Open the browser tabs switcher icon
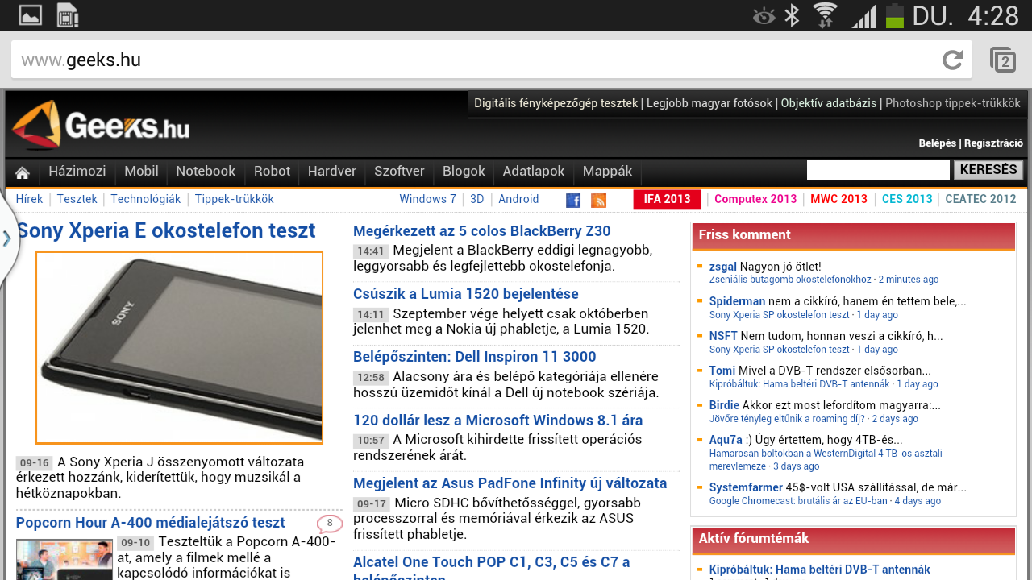 pos(1003,60)
